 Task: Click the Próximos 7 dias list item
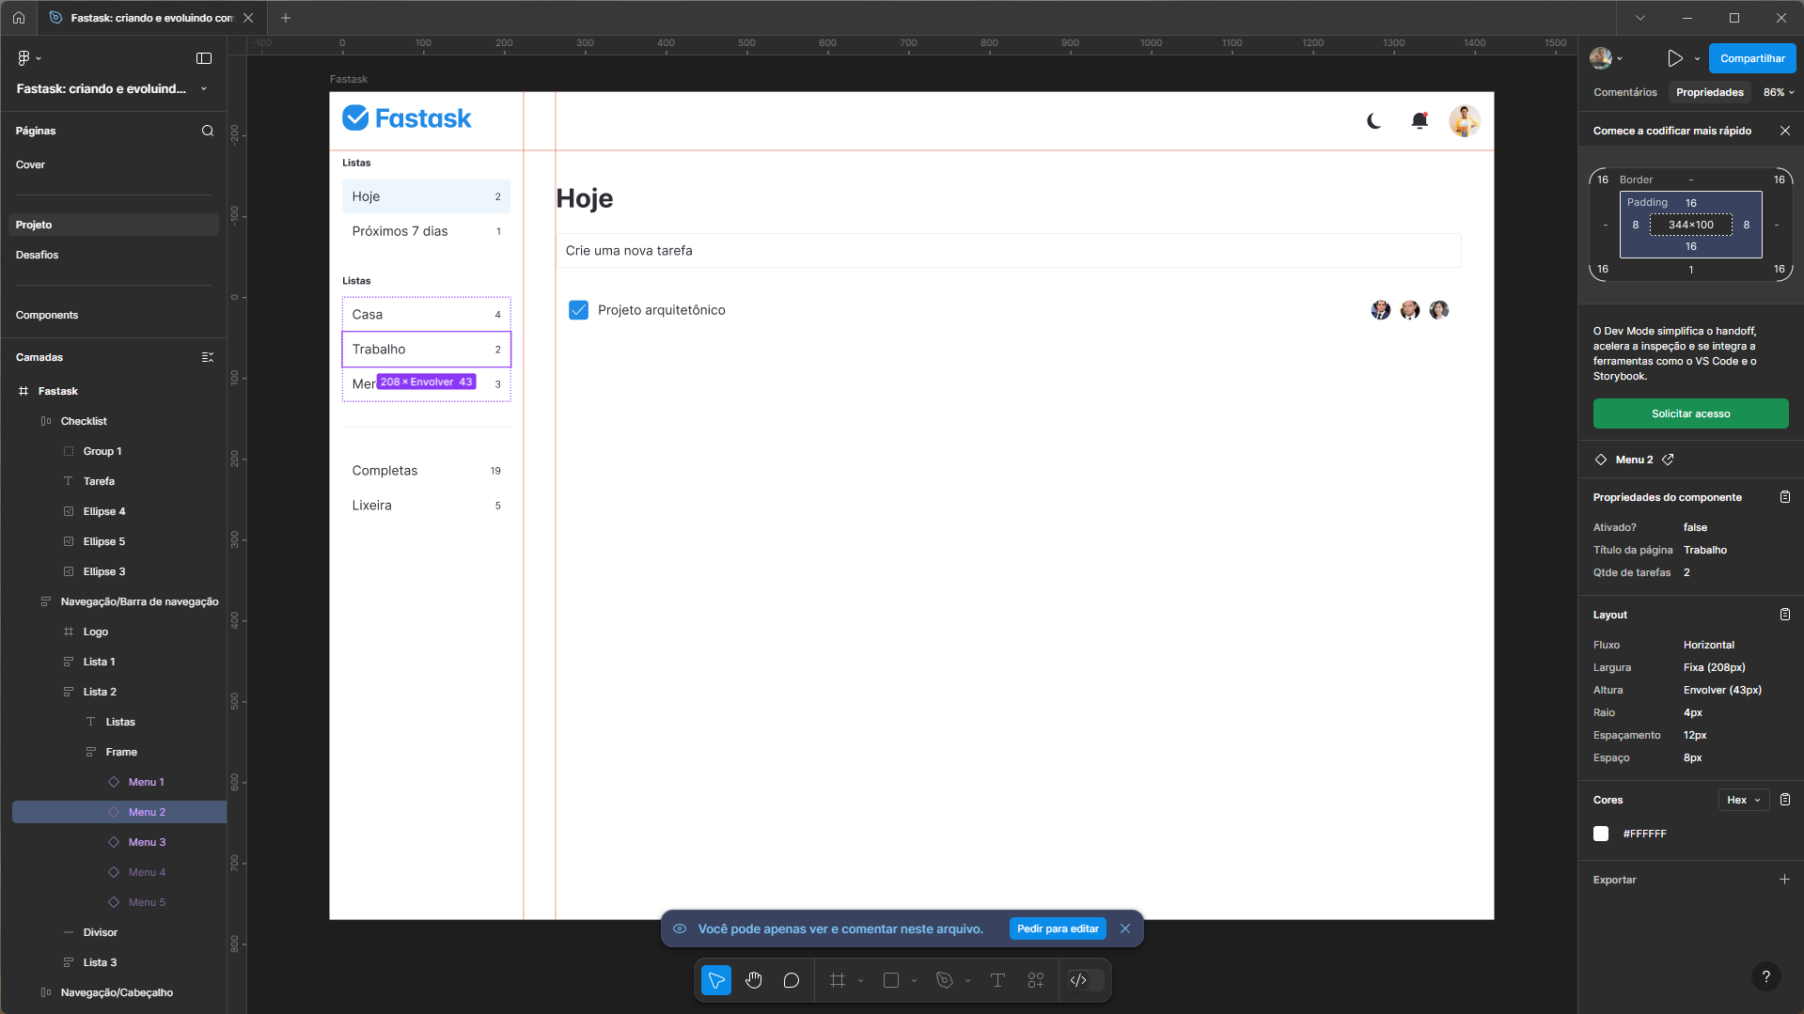(427, 231)
